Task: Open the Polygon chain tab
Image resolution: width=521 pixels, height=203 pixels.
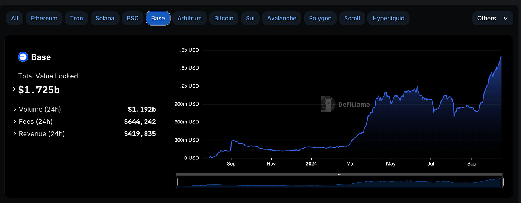Action: tap(320, 18)
